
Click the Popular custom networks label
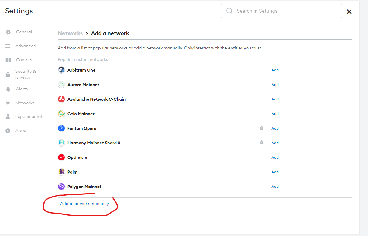click(x=83, y=60)
